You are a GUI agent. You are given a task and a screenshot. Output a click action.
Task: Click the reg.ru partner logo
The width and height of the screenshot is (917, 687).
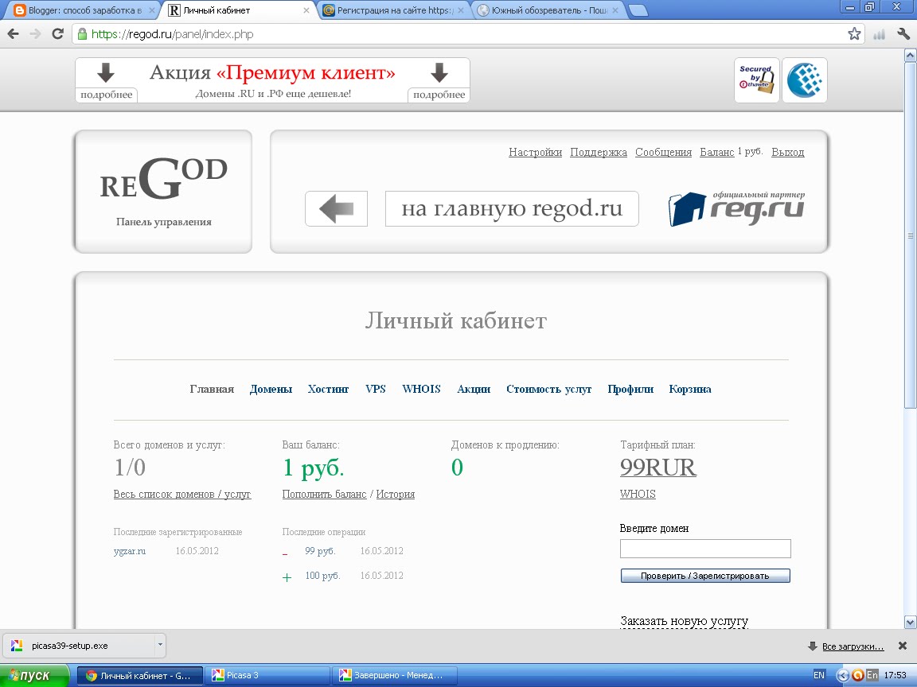click(737, 208)
